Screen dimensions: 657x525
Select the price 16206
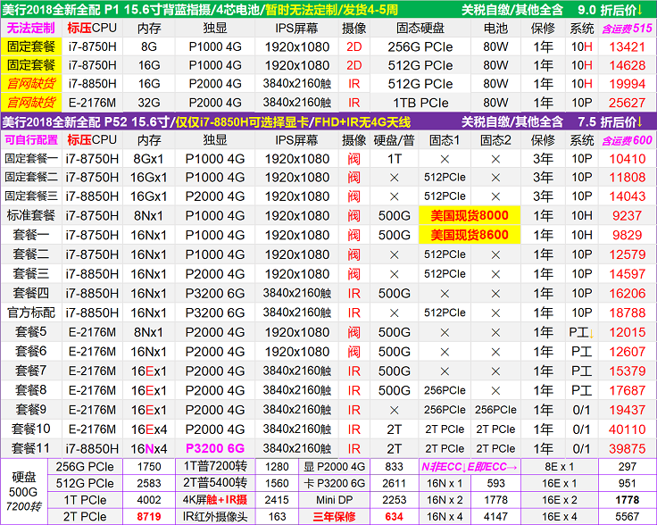(x=627, y=293)
